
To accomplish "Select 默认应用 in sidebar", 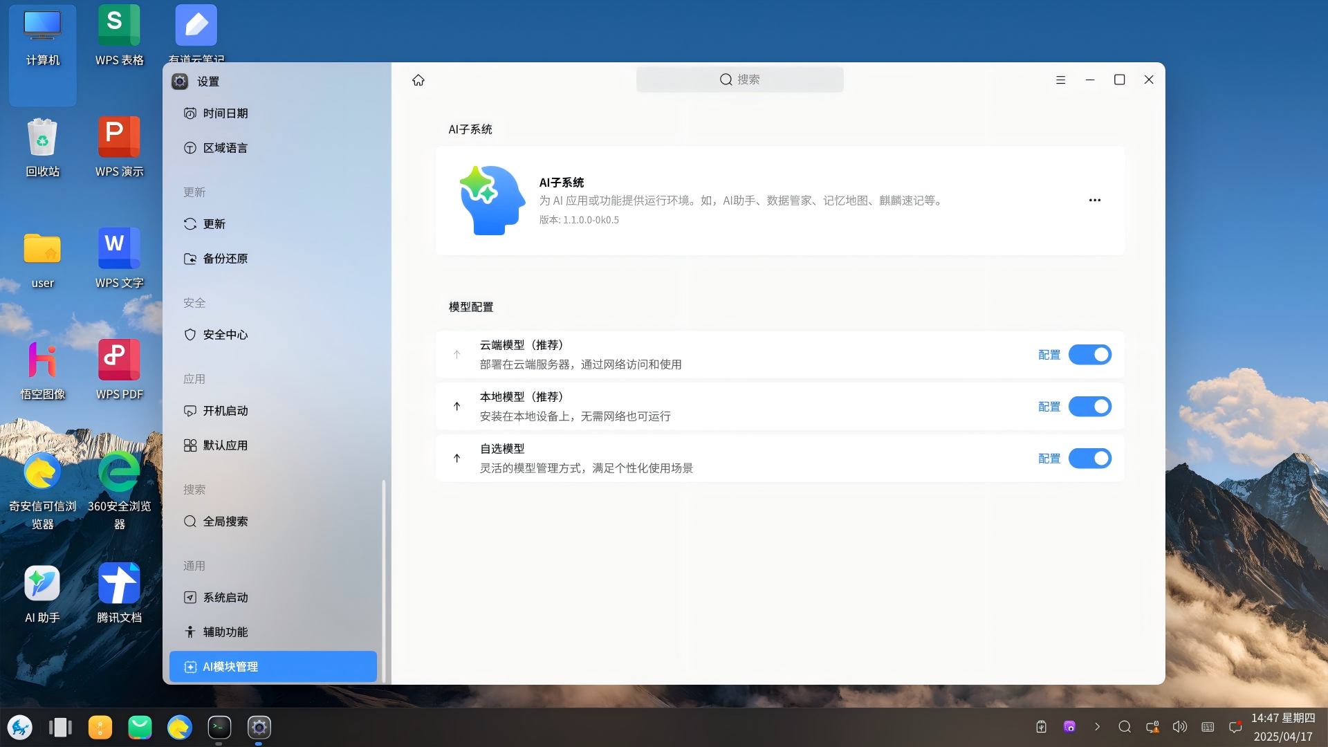I will (x=273, y=445).
